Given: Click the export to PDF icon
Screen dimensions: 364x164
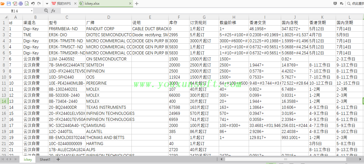Looking at the screenshot, I should 15,4.
